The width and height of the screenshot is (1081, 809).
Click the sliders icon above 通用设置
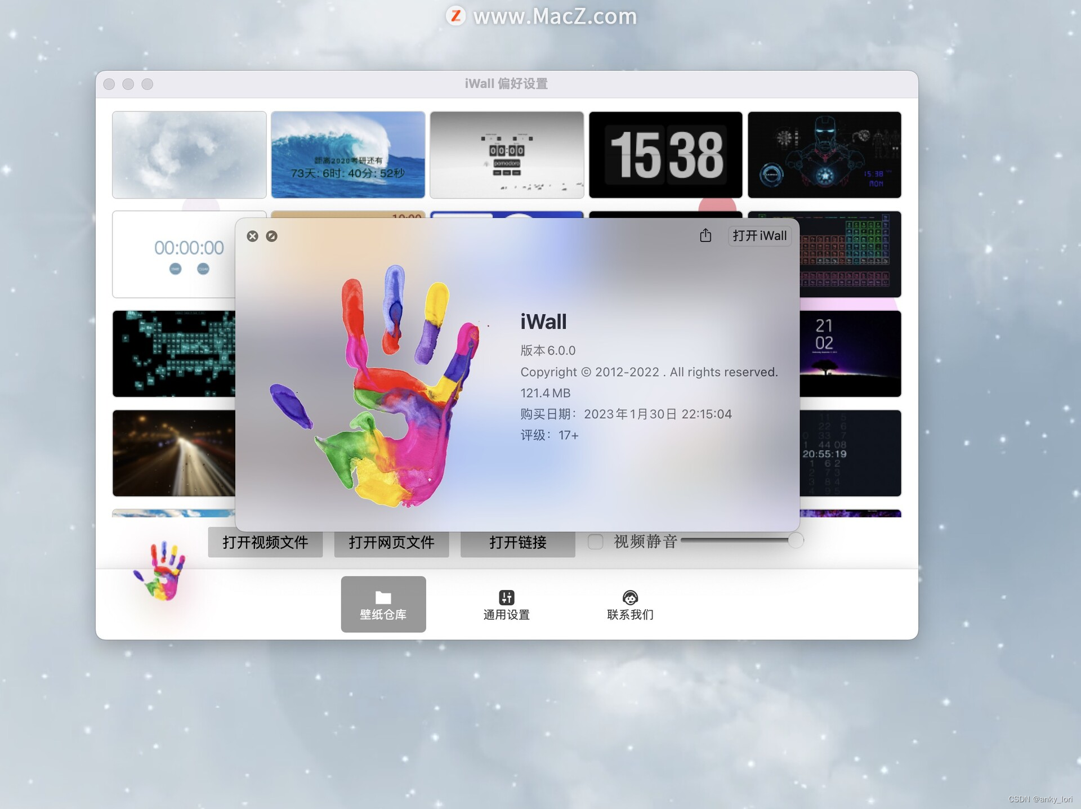(x=507, y=597)
